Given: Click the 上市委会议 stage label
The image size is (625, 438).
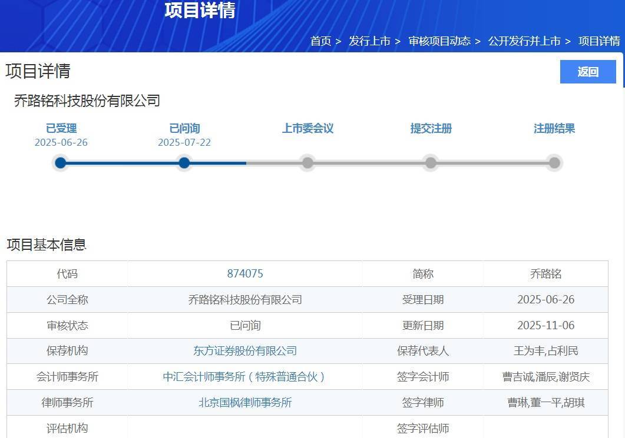Looking at the screenshot, I should point(307,129).
